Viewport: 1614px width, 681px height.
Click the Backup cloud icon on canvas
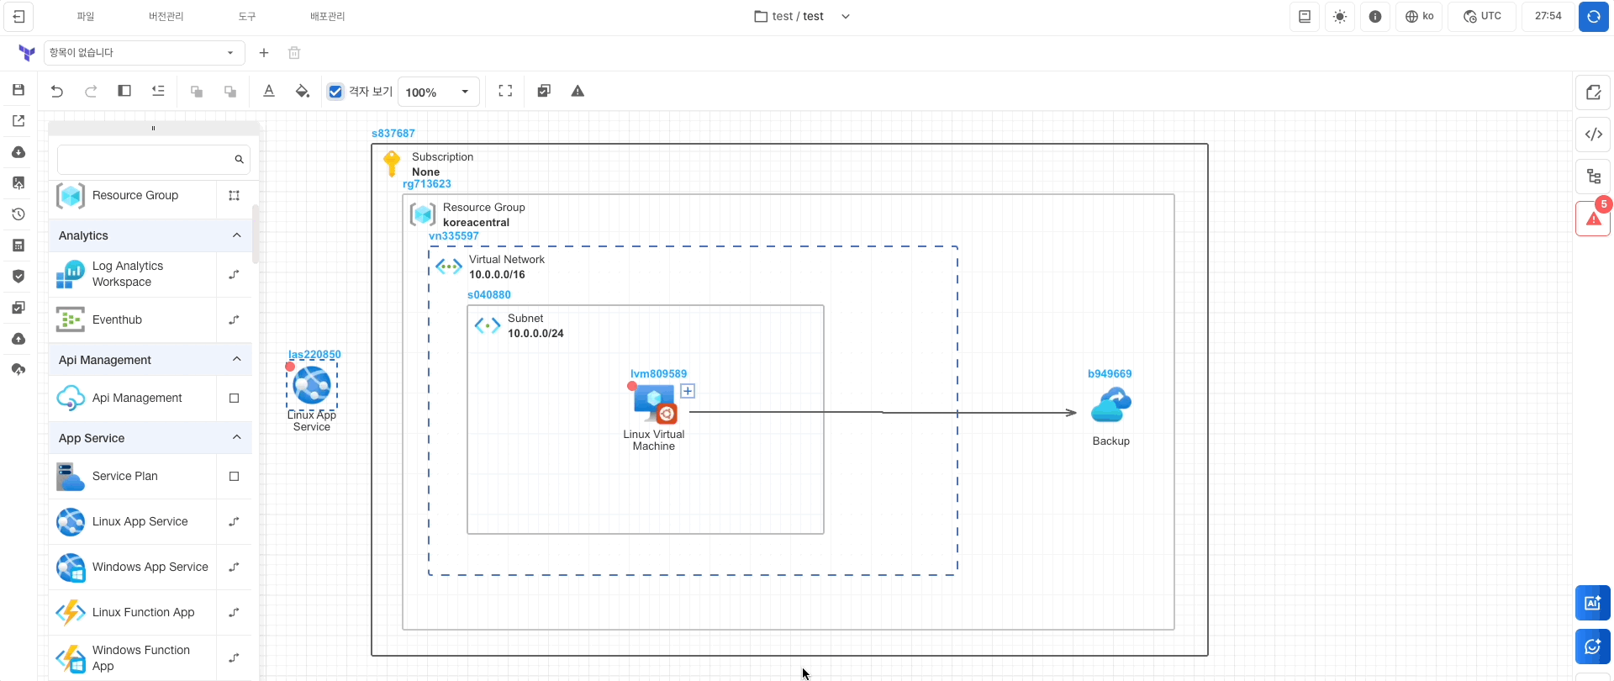pos(1110,406)
